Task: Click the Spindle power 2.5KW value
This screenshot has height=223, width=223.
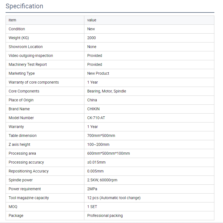Action: [x=102, y=180]
